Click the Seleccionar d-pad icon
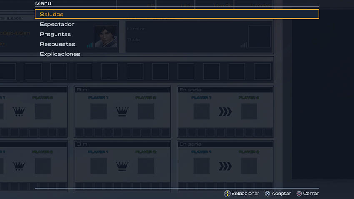The image size is (354, 199). pyautogui.click(x=227, y=193)
